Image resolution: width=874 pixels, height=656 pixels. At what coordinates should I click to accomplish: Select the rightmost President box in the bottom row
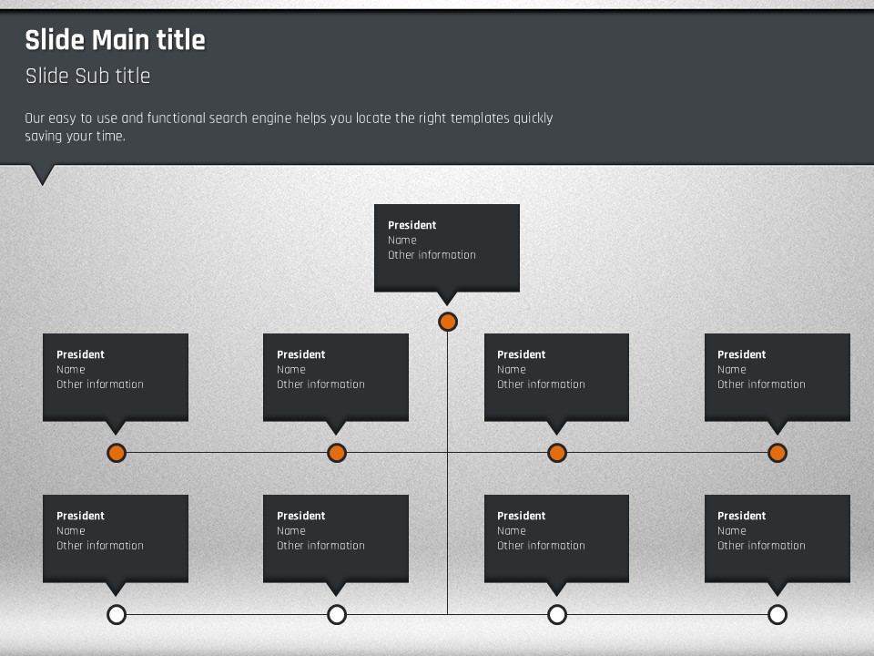[777, 538]
